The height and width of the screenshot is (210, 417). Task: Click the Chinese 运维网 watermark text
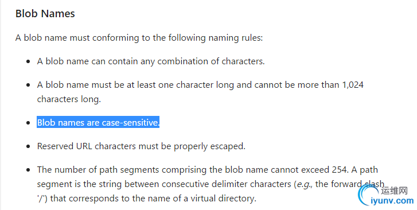click(395, 191)
